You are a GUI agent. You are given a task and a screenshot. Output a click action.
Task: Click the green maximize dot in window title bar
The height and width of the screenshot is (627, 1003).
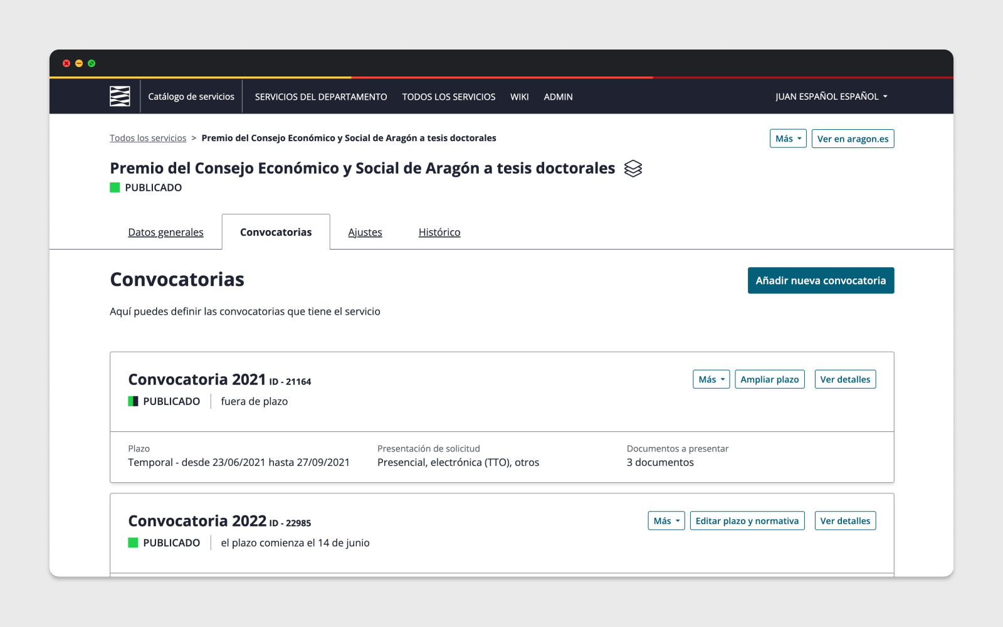click(92, 63)
